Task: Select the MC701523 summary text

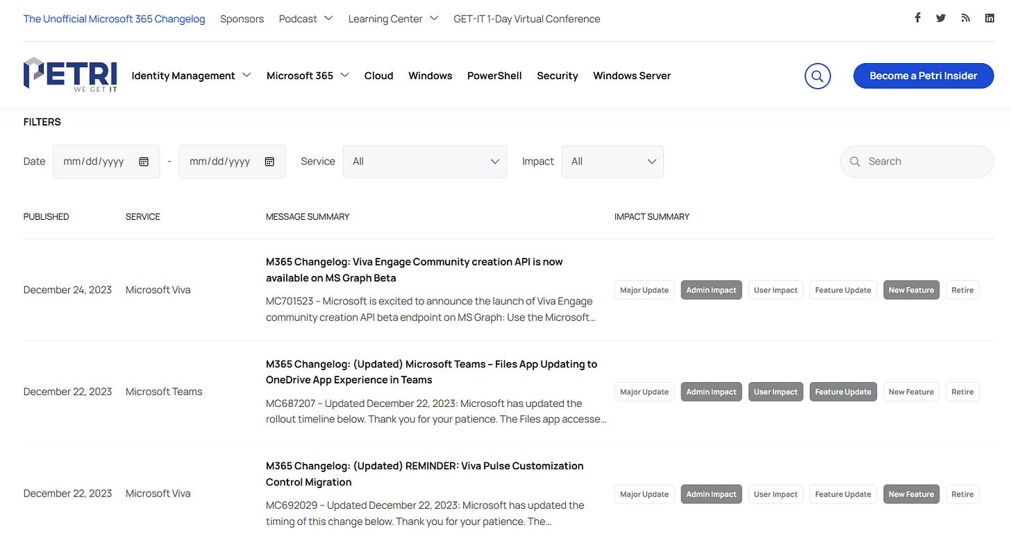Action: (x=431, y=309)
